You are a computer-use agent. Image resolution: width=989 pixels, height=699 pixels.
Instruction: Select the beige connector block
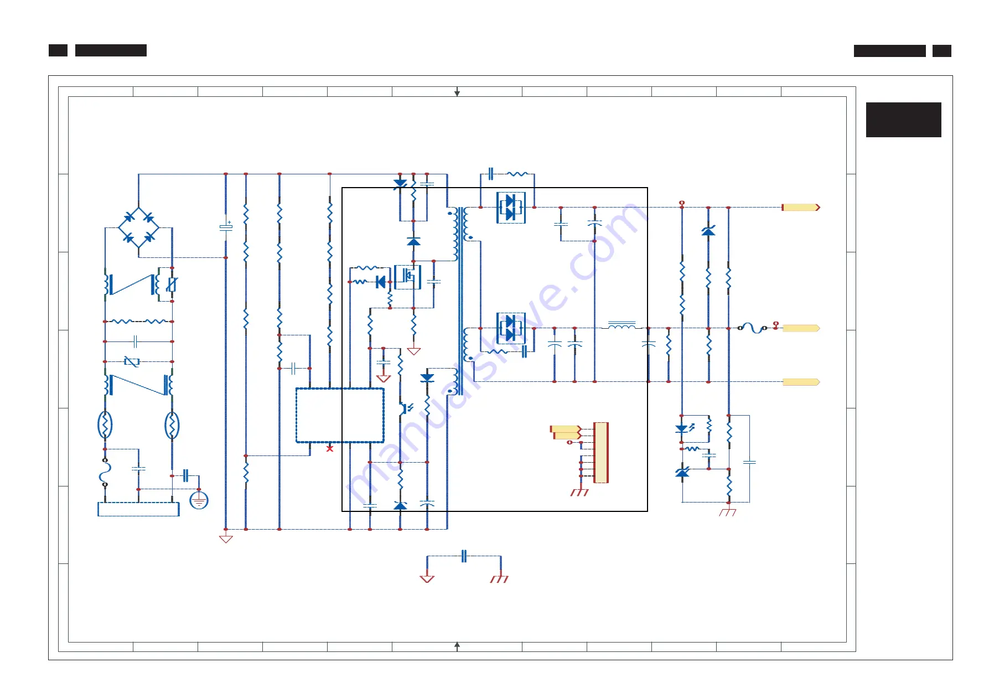[601, 453]
